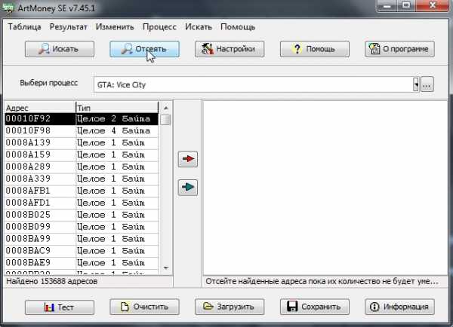
Task: Minimize the ArtMoney window
Action: 387,5
